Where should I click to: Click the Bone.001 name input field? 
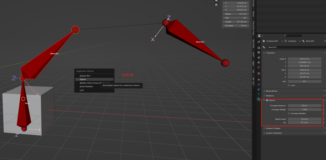pos(296,47)
